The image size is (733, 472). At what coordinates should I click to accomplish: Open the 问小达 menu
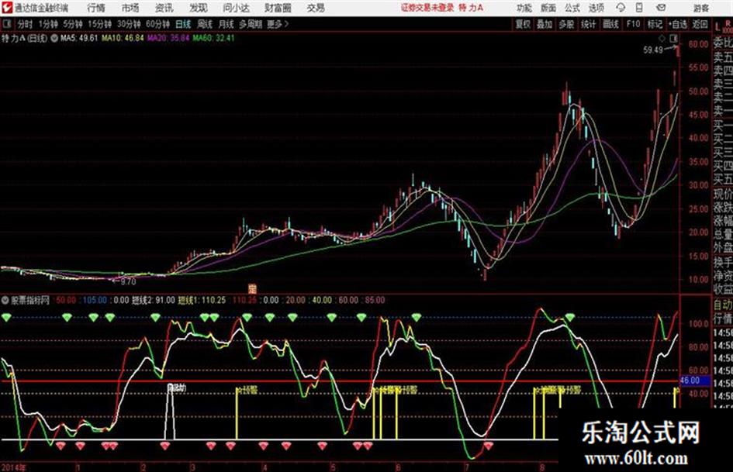click(236, 8)
